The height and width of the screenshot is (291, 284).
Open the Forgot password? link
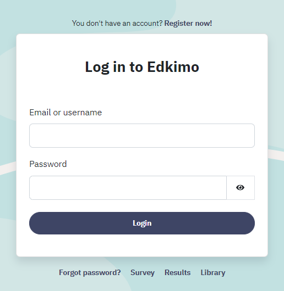90,272
